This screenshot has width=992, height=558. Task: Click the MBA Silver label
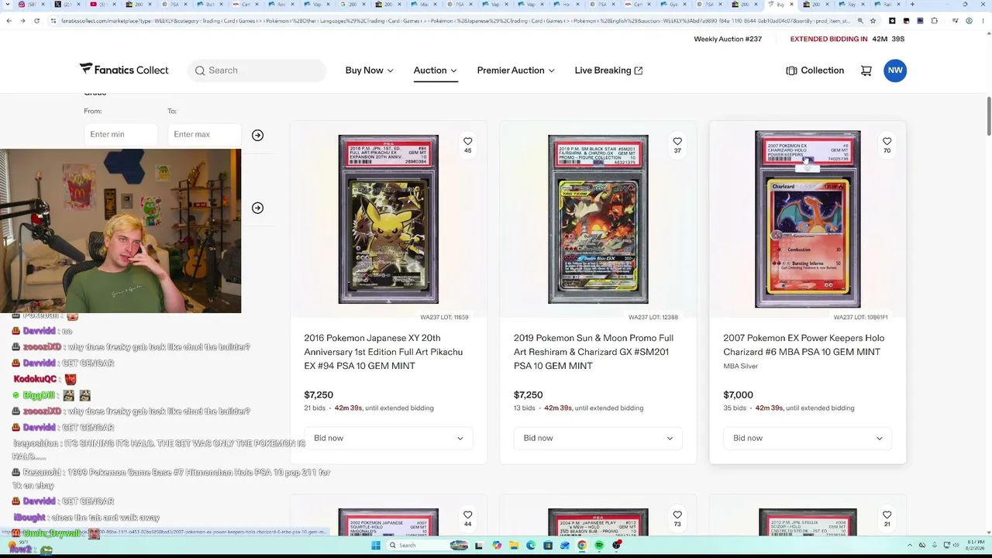[741, 366]
